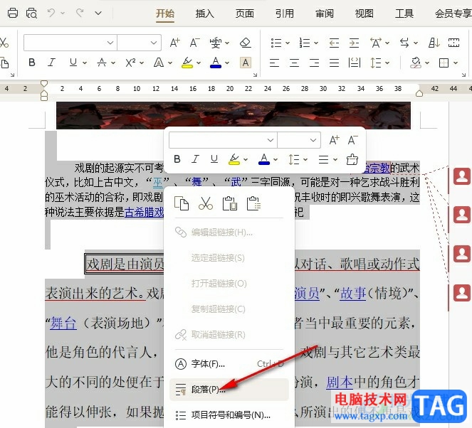Click the text effects outlined A icon
This screenshot has width=472, height=428.
tap(159, 63)
